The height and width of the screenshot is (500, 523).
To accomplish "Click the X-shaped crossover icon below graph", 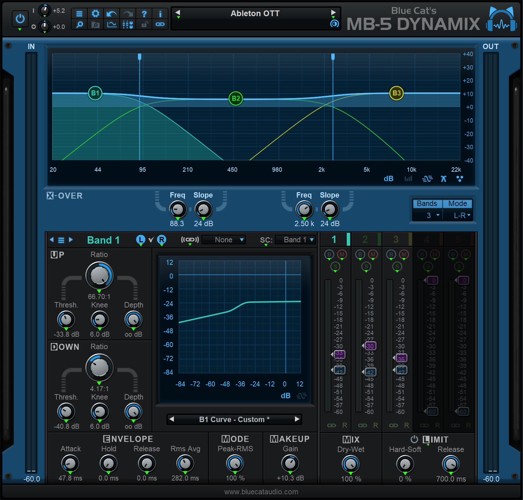I will point(444,179).
